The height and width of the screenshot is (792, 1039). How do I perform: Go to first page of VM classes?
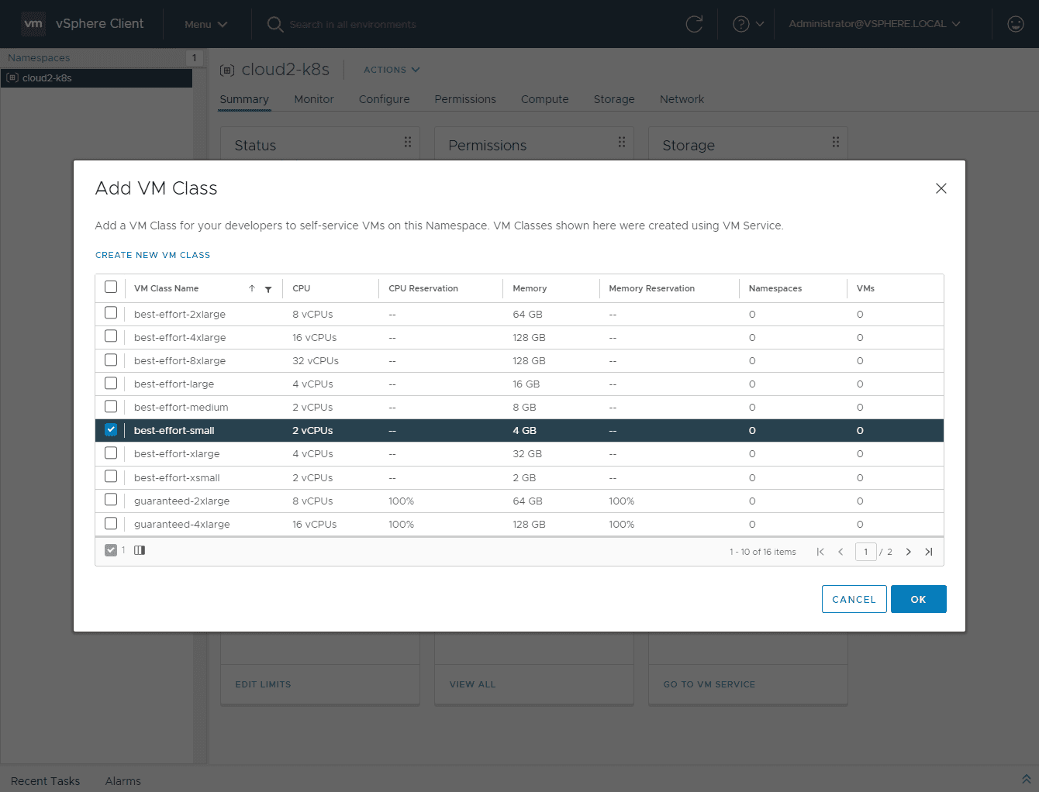tap(820, 552)
